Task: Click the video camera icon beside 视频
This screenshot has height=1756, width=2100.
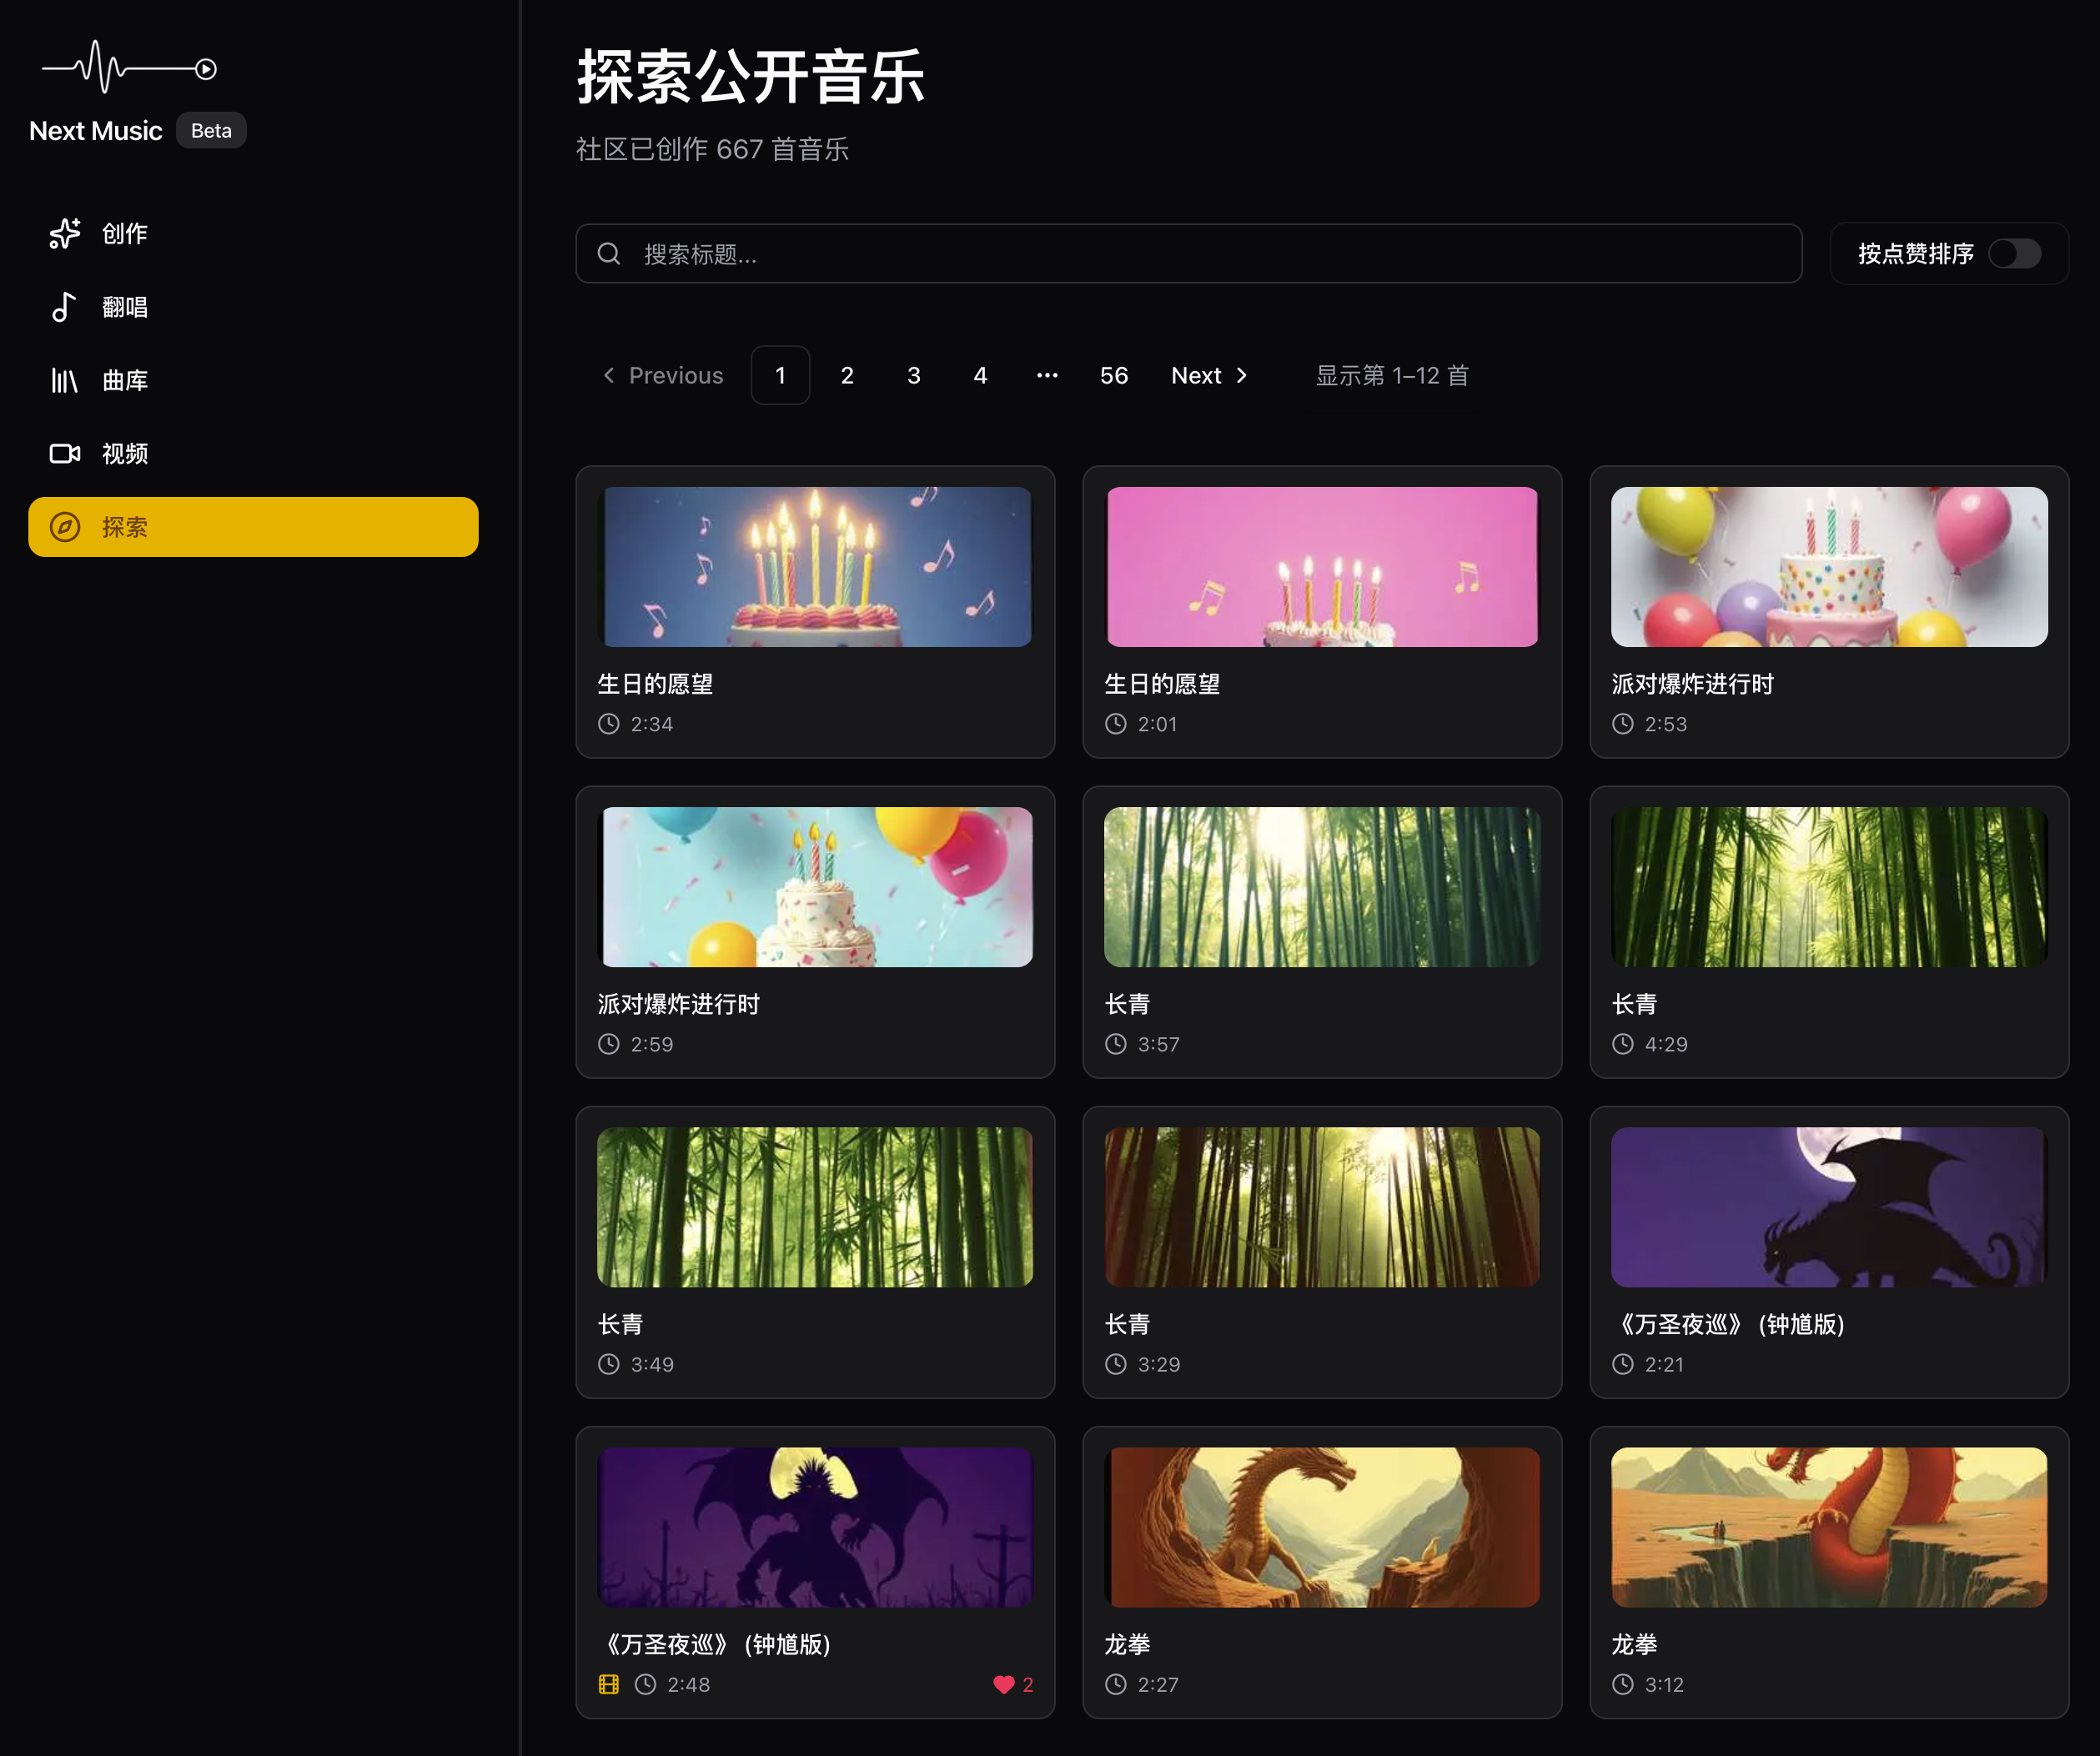Action: [65, 454]
